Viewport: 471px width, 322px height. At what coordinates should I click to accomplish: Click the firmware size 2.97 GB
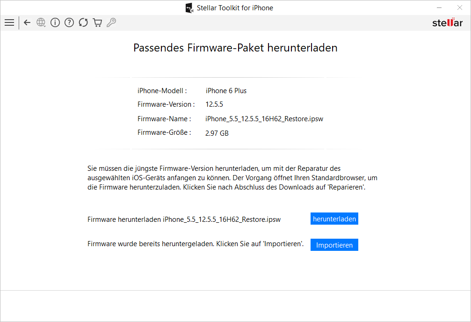coord(217,133)
